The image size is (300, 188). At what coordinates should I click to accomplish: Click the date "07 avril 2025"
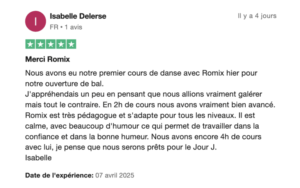(x=115, y=176)
